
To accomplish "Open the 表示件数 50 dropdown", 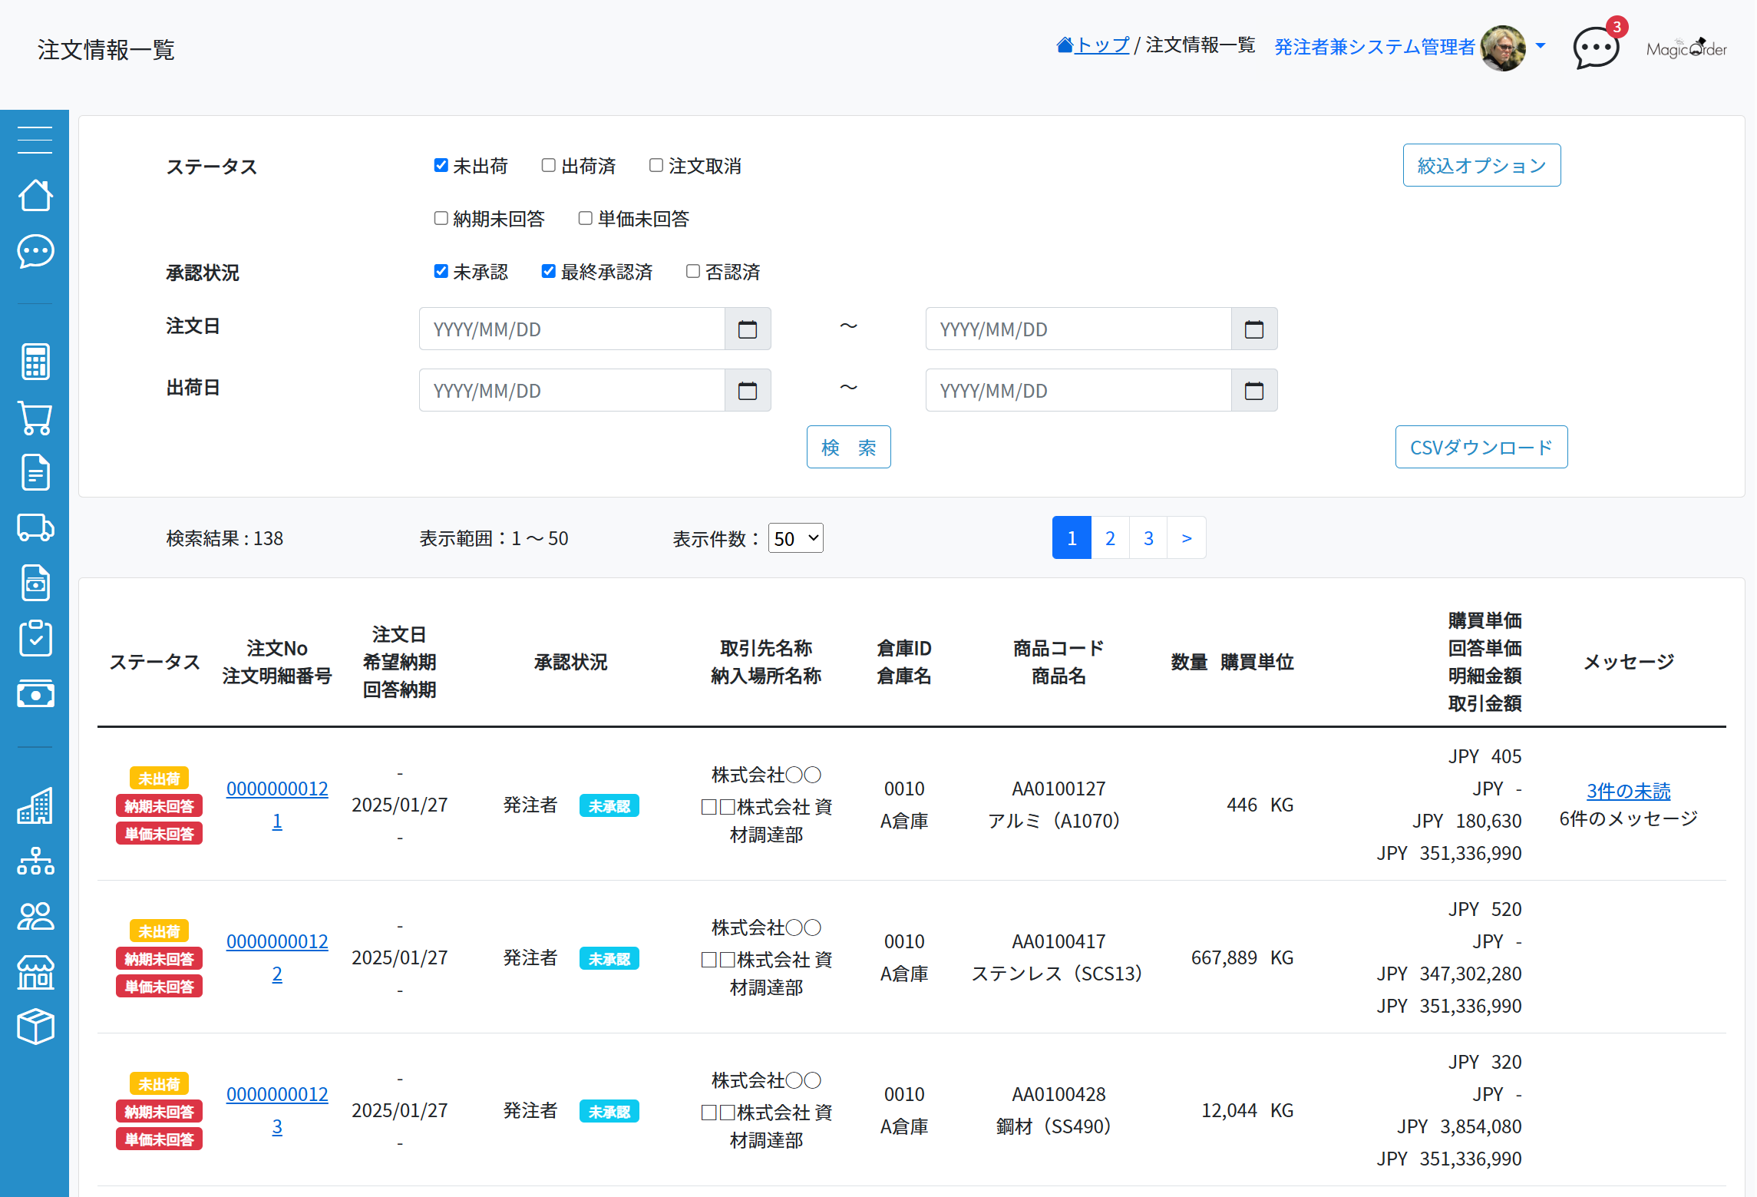I will point(796,538).
